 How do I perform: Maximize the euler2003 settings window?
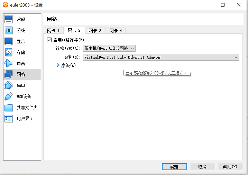click(x=223, y=5)
